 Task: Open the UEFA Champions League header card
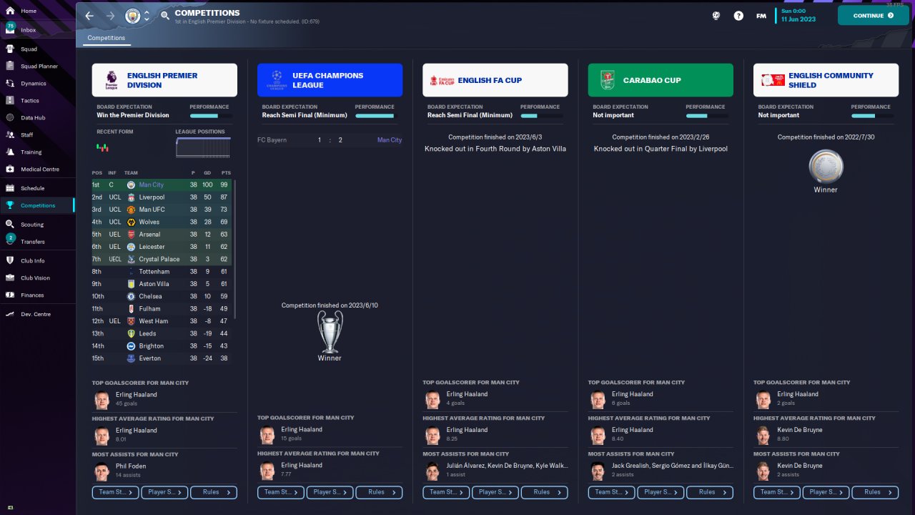click(330, 80)
